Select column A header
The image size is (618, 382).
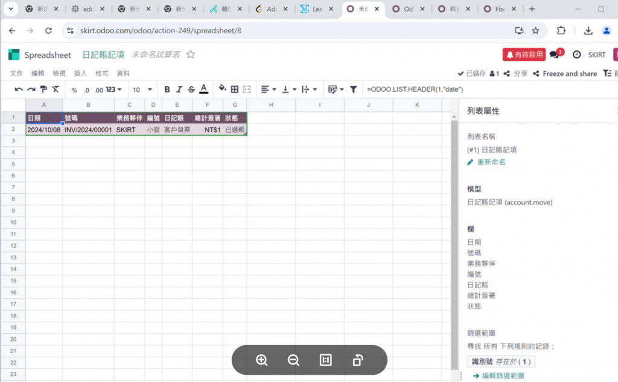43,105
